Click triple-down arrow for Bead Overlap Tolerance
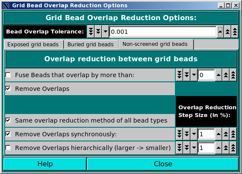The width and height of the screenshot is (242, 174). point(91,32)
